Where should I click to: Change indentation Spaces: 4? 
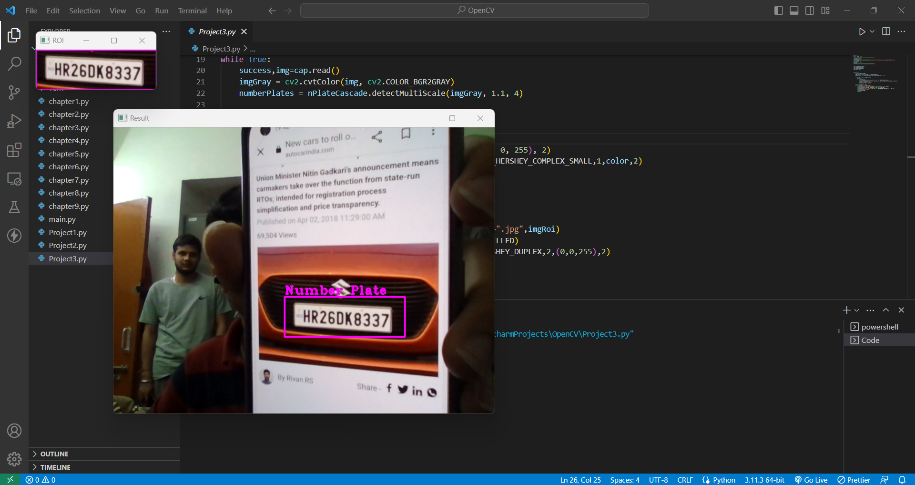[625, 480]
